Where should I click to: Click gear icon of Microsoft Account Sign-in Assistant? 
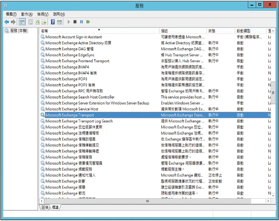pos(42,37)
